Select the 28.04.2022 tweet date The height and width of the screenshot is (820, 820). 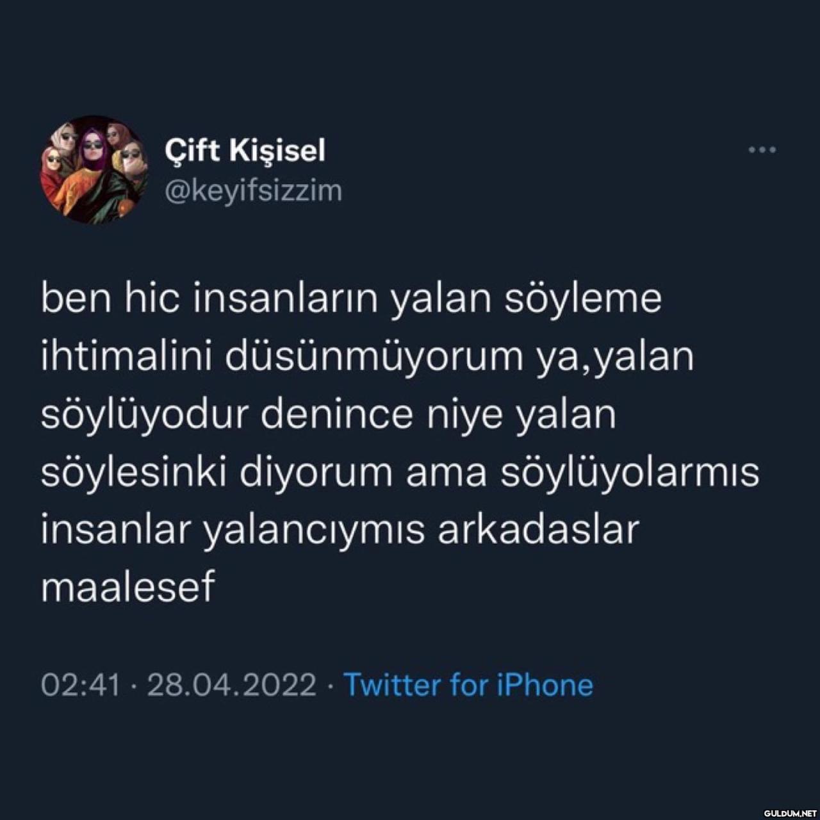pos(232,684)
